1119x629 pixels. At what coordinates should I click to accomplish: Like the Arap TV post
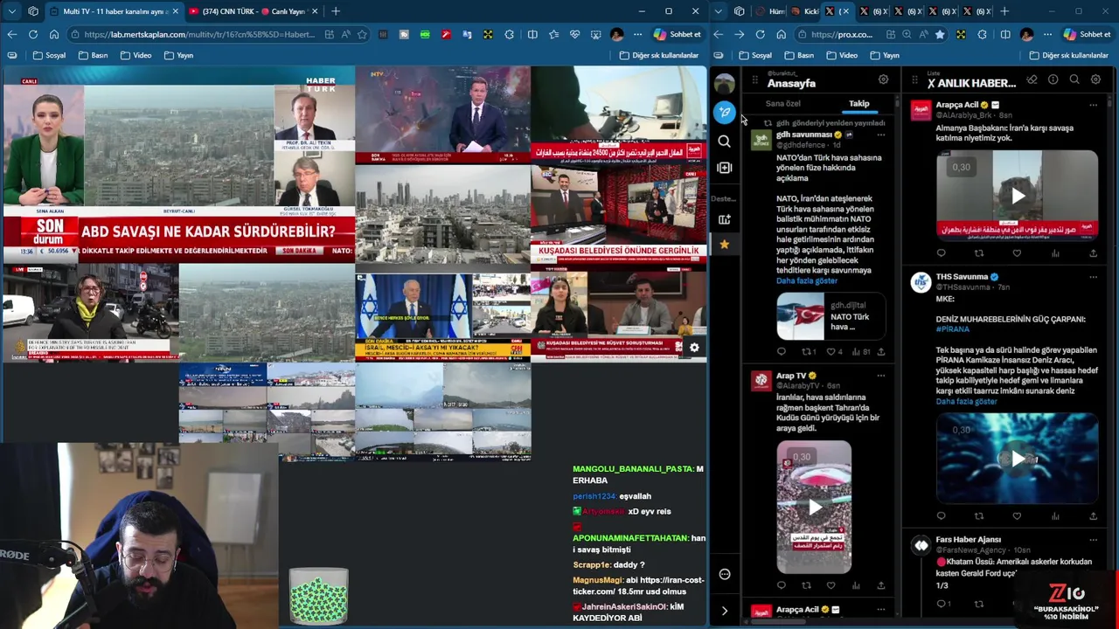[x=831, y=585]
